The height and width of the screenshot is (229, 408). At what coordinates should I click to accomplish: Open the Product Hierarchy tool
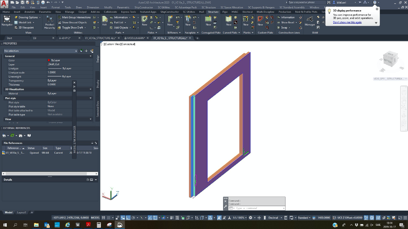(x=49, y=22)
